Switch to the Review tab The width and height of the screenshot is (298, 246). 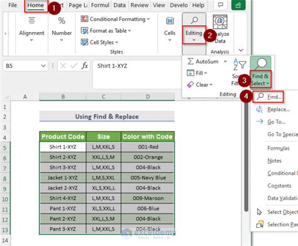pyautogui.click(x=140, y=5)
